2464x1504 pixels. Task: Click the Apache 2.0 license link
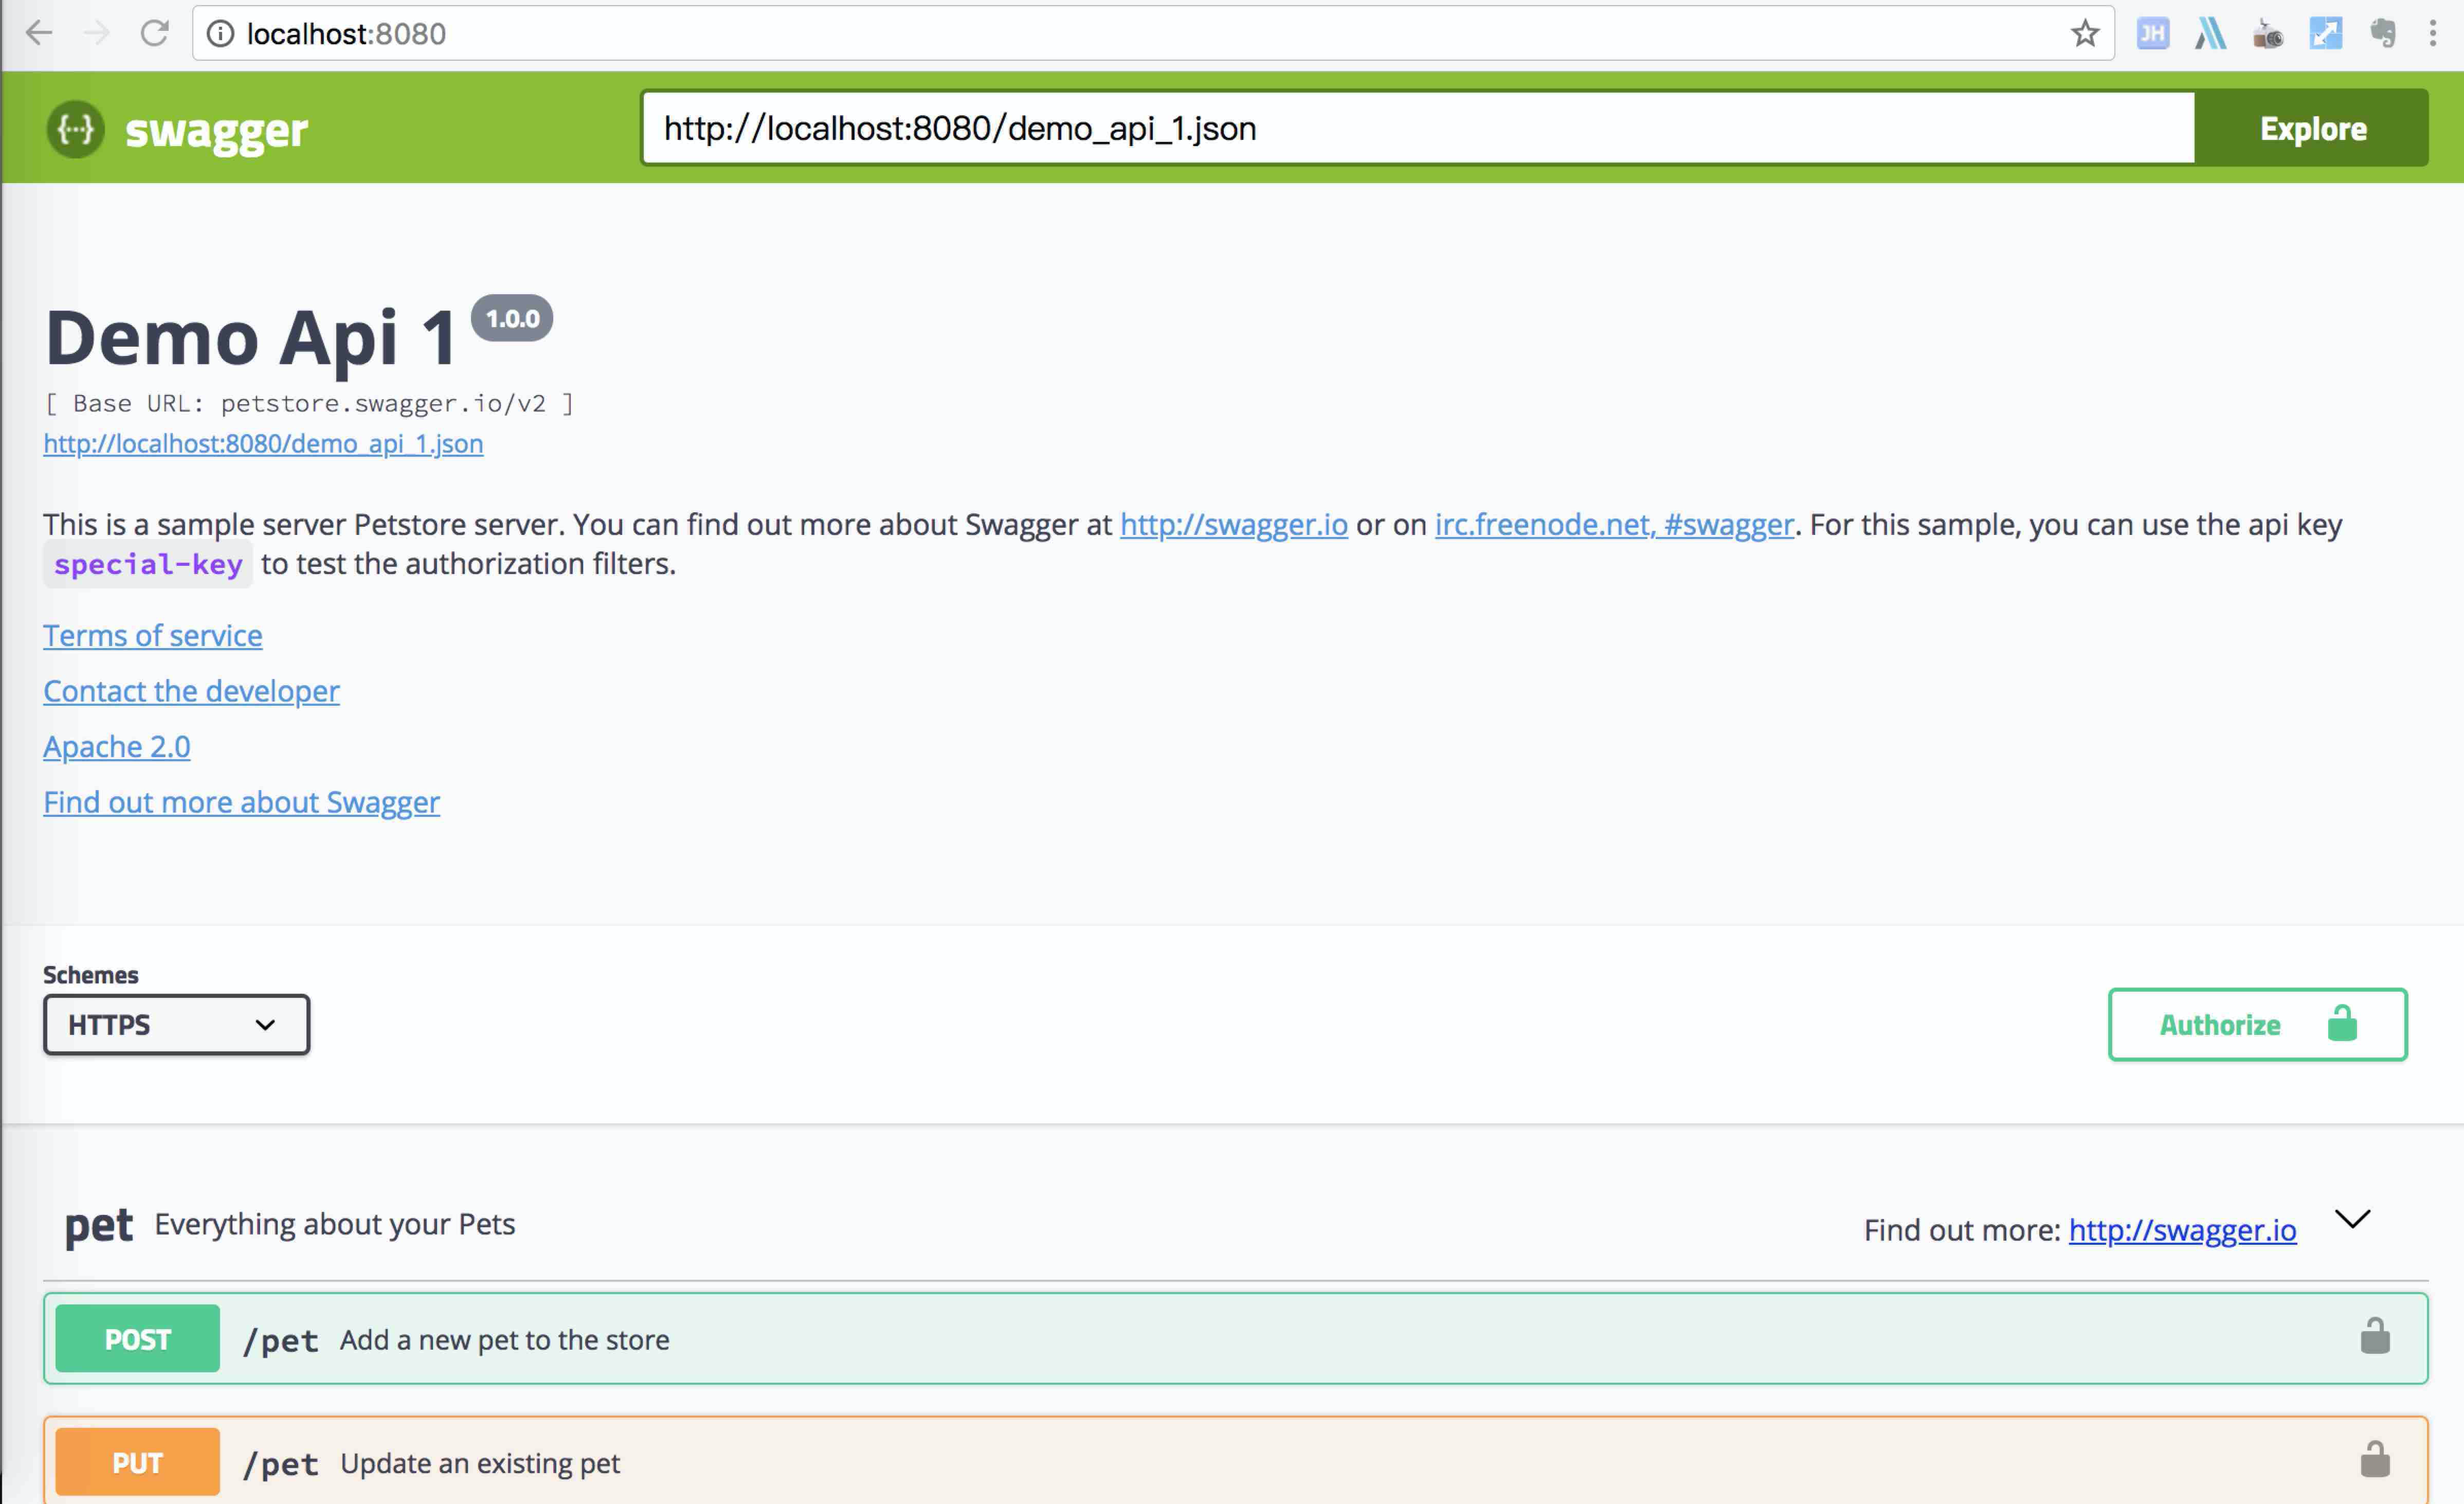[116, 746]
